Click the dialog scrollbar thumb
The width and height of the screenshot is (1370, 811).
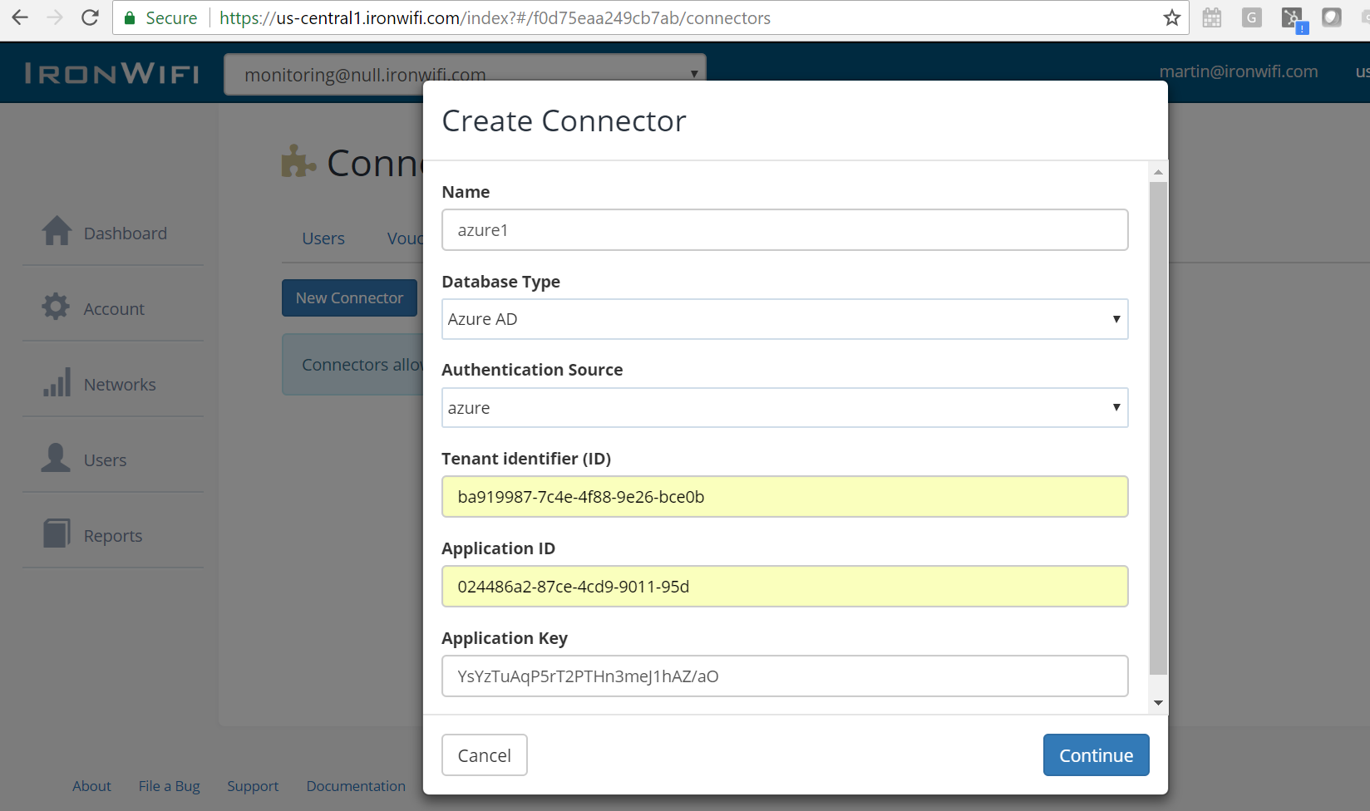pos(1158,428)
